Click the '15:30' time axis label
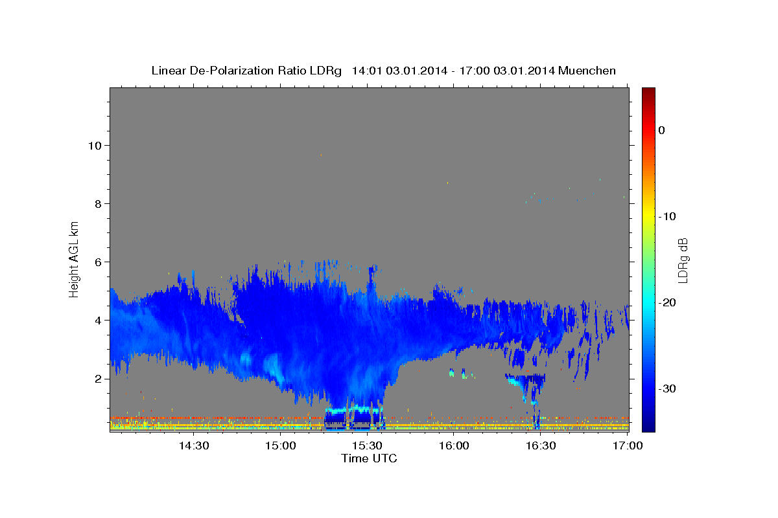Screen dimensions: 778x518 [368, 446]
